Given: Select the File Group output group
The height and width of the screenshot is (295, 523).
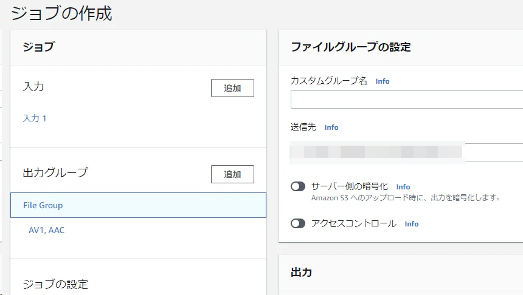Looking at the screenshot, I should pos(139,205).
